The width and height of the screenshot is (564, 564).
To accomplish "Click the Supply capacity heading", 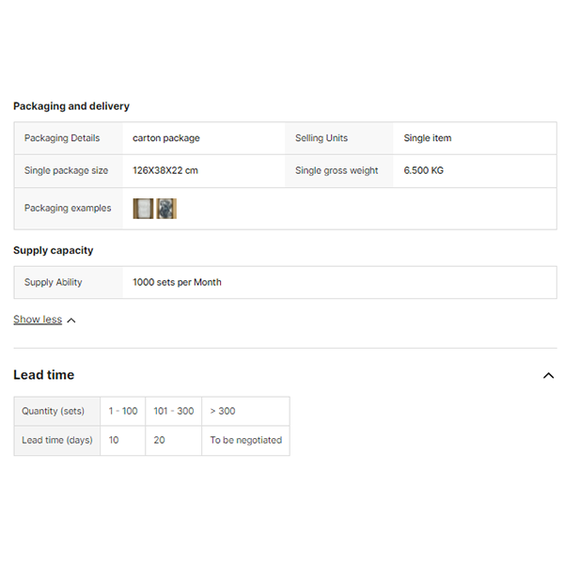I will pos(54,250).
